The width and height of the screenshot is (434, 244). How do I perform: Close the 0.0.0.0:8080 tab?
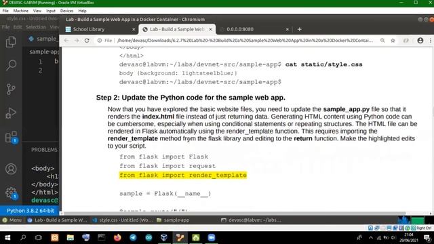pyautogui.click(x=287, y=29)
